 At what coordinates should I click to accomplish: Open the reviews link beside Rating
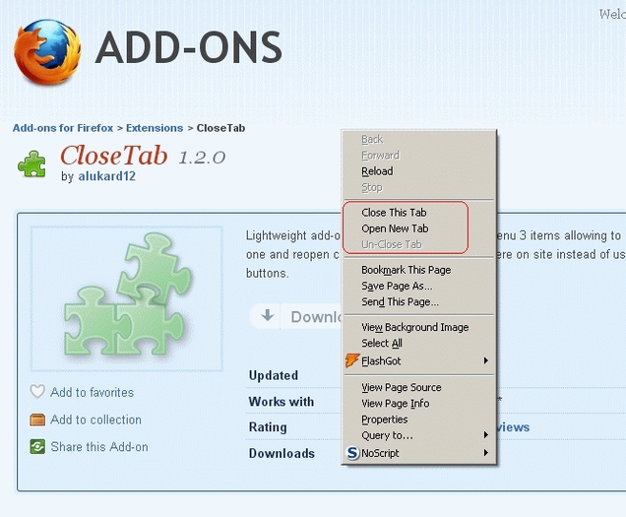click(513, 427)
